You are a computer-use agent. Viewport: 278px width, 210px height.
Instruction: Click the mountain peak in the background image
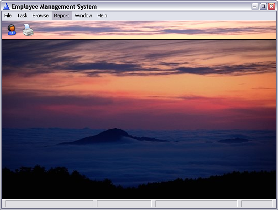112,131
